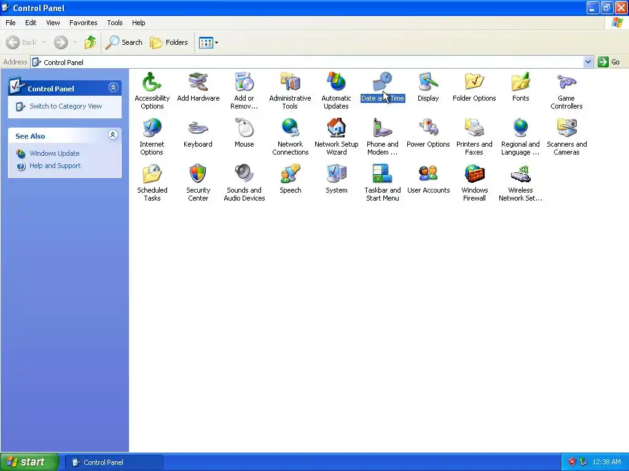This screenshot has height=471, width=629.
Task: Open Security Center shield icon
Action: (x=198, y=174)
